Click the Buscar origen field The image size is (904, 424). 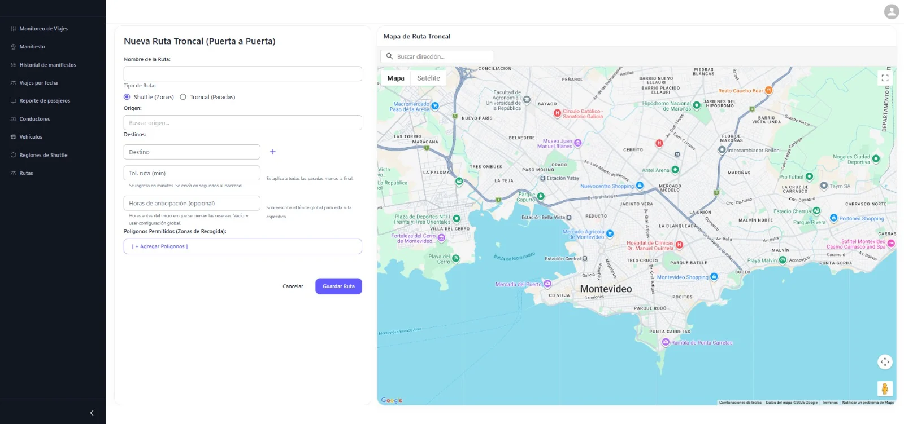point(243,123)
